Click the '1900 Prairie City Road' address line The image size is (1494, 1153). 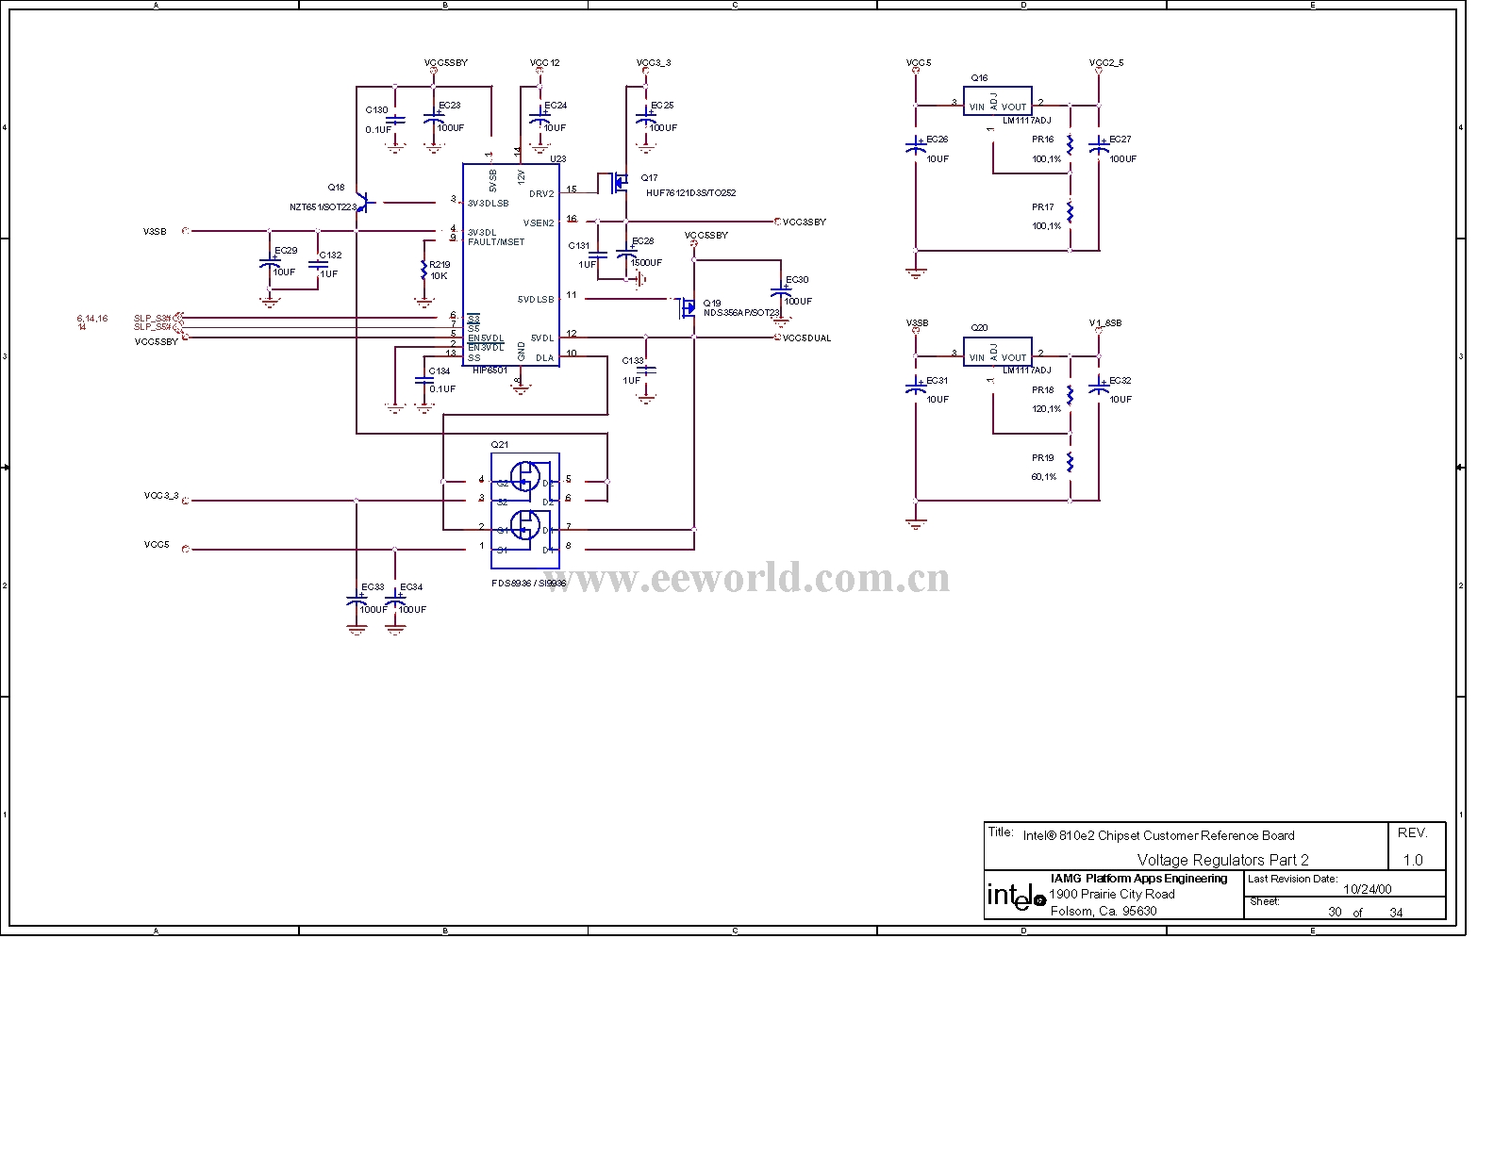click(1112, 894)
